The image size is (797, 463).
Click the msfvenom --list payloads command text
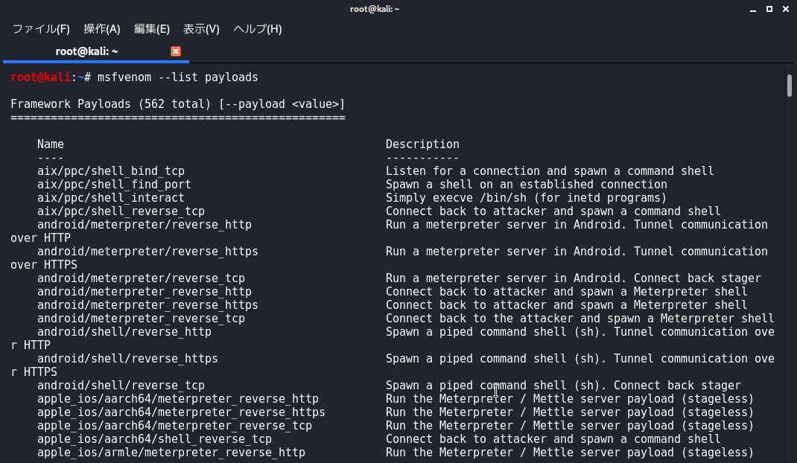178,77
